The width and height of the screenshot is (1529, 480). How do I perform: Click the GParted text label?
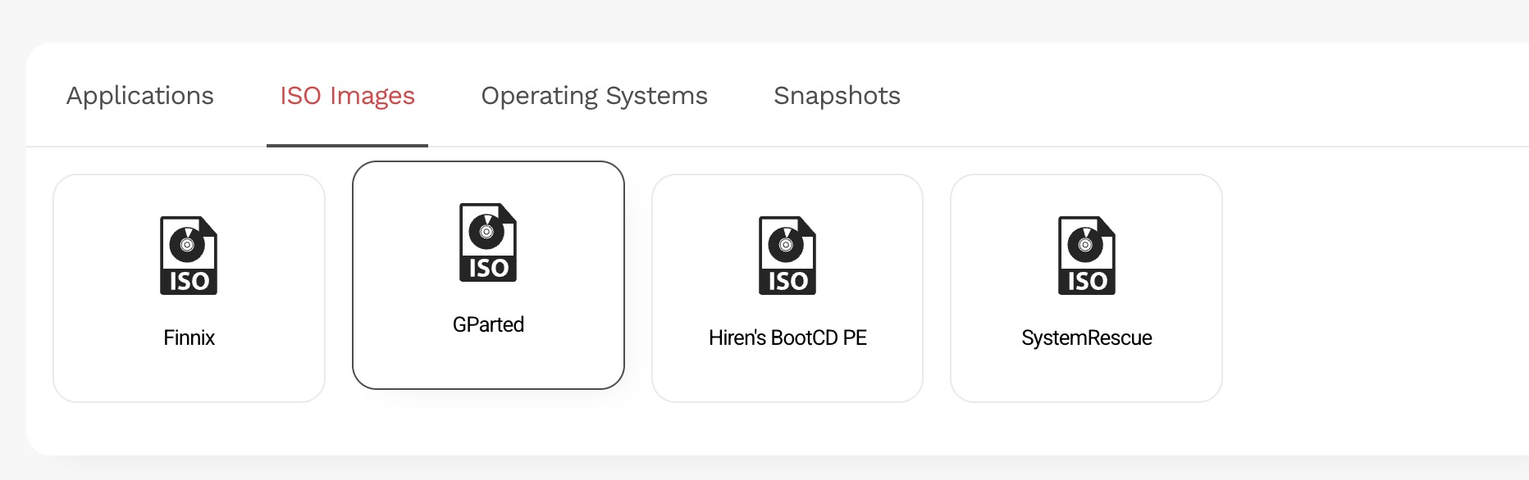488,324
